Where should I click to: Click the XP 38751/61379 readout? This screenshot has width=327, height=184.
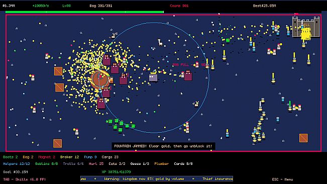tap(116, 172)
